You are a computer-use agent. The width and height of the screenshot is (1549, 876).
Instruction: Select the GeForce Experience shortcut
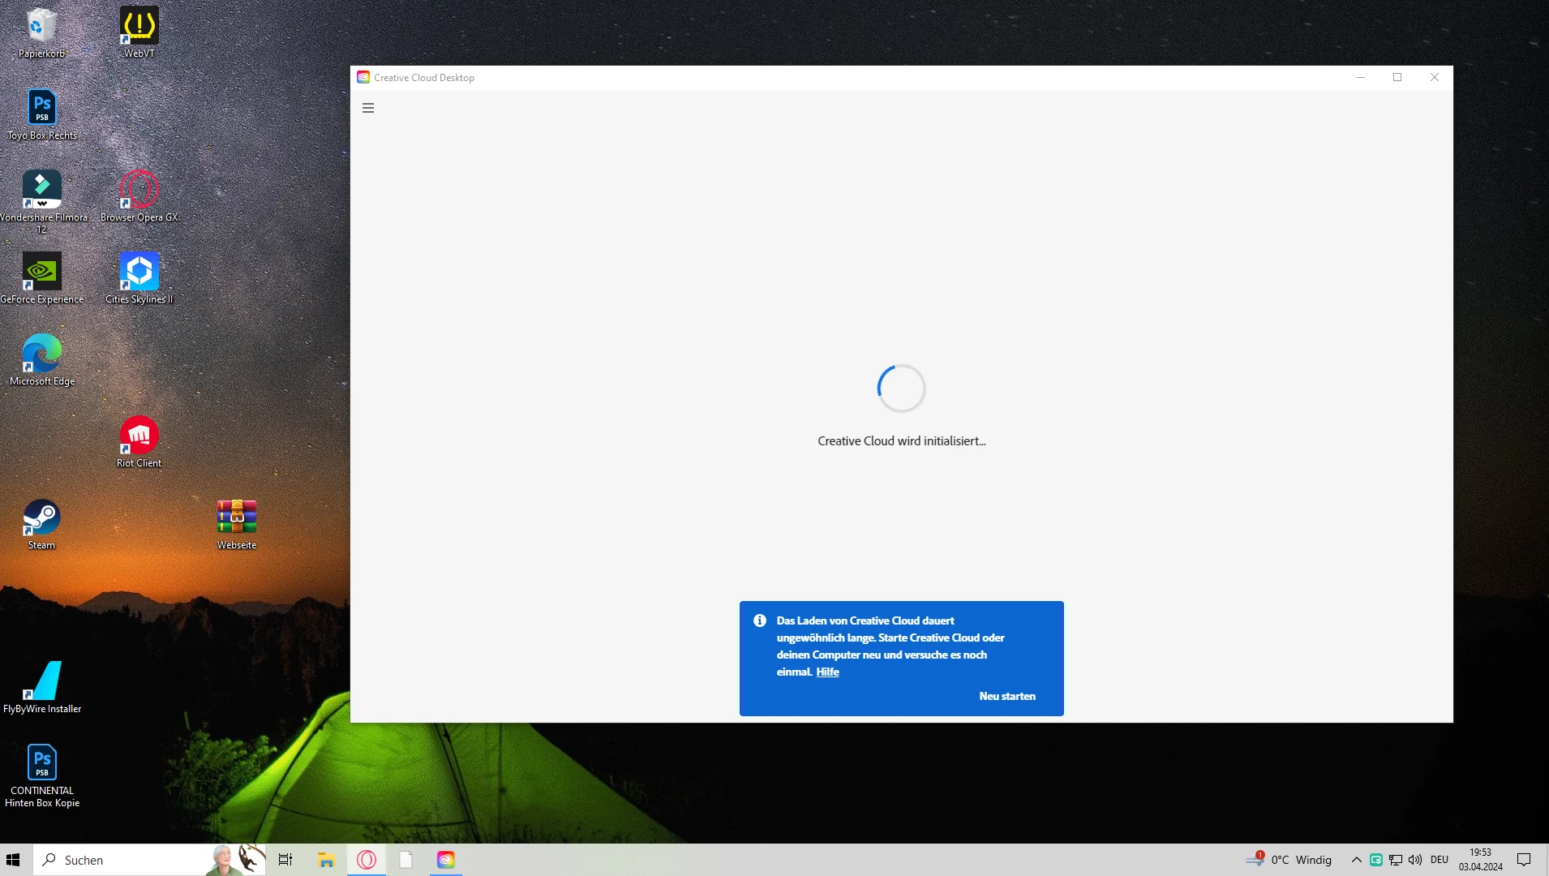(42, 278)
